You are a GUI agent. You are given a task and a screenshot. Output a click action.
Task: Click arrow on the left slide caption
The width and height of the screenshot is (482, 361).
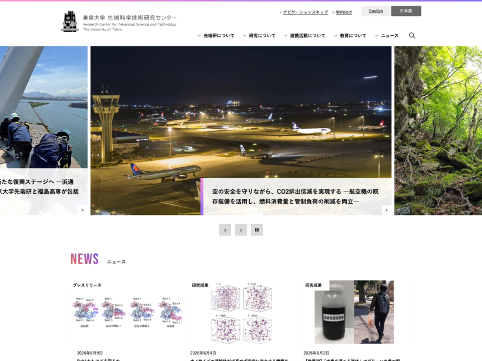click(x=82, y=210)
